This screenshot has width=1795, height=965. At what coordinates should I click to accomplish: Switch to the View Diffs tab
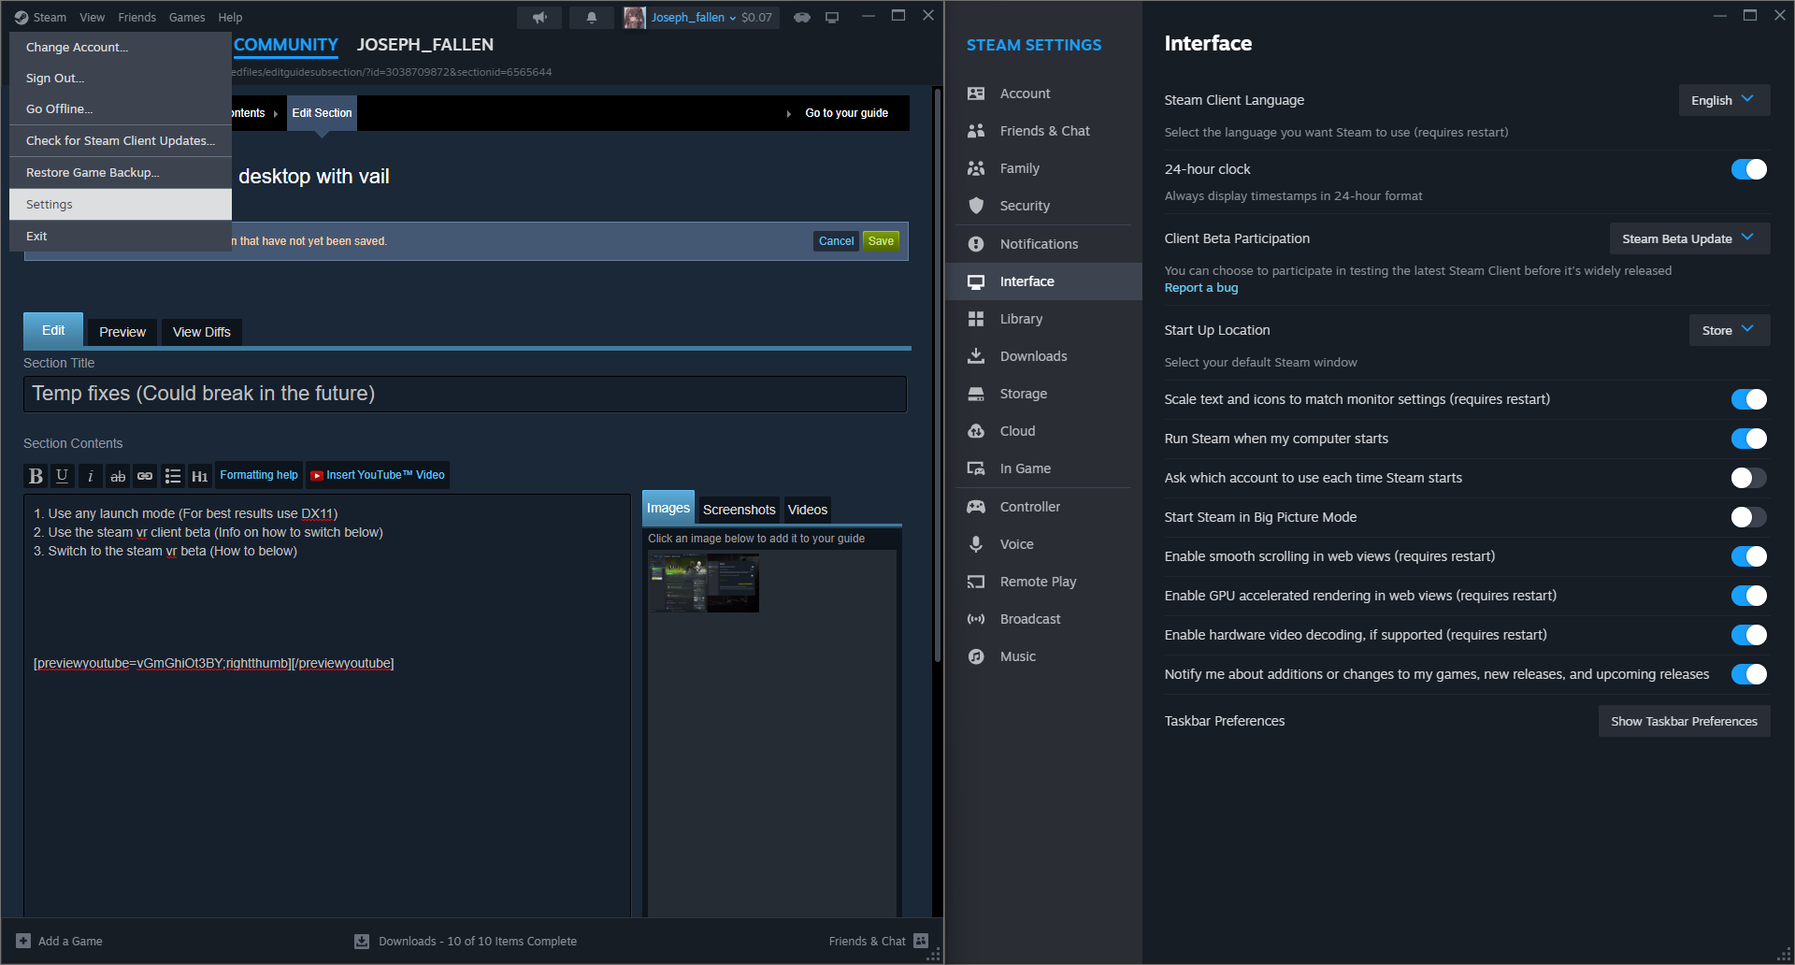click(x=202, y=332)
